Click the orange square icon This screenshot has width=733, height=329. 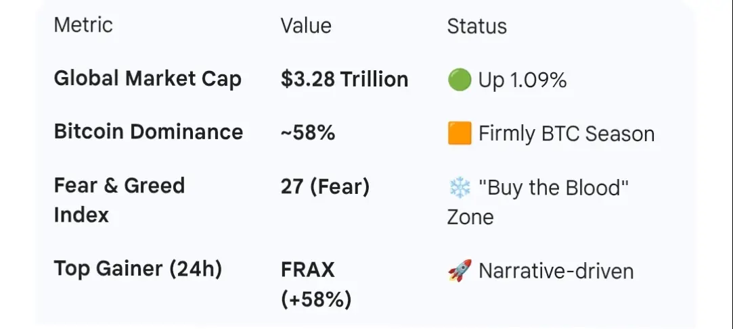(460, 134)
